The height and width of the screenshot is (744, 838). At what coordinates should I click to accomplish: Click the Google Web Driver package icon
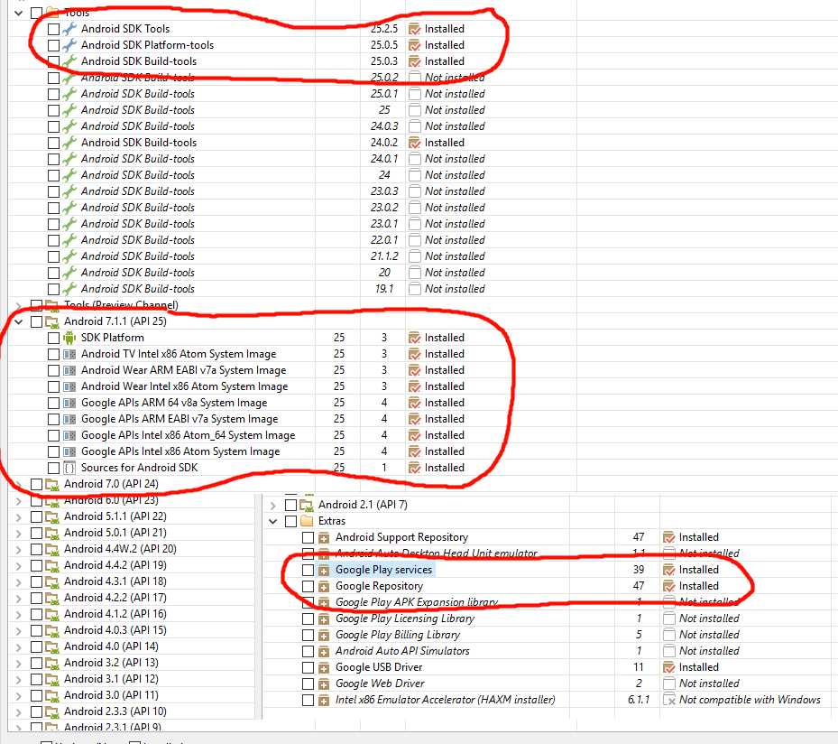[x=324, y=684]
